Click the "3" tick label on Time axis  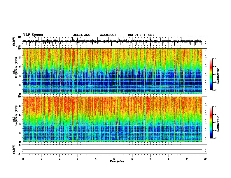point(78,159)
